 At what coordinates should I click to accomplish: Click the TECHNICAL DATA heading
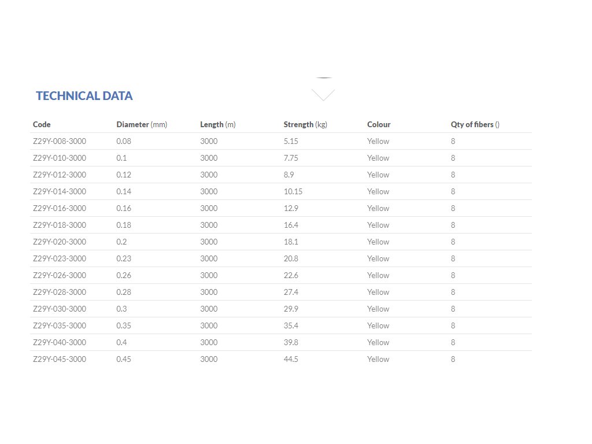[84, 96]
